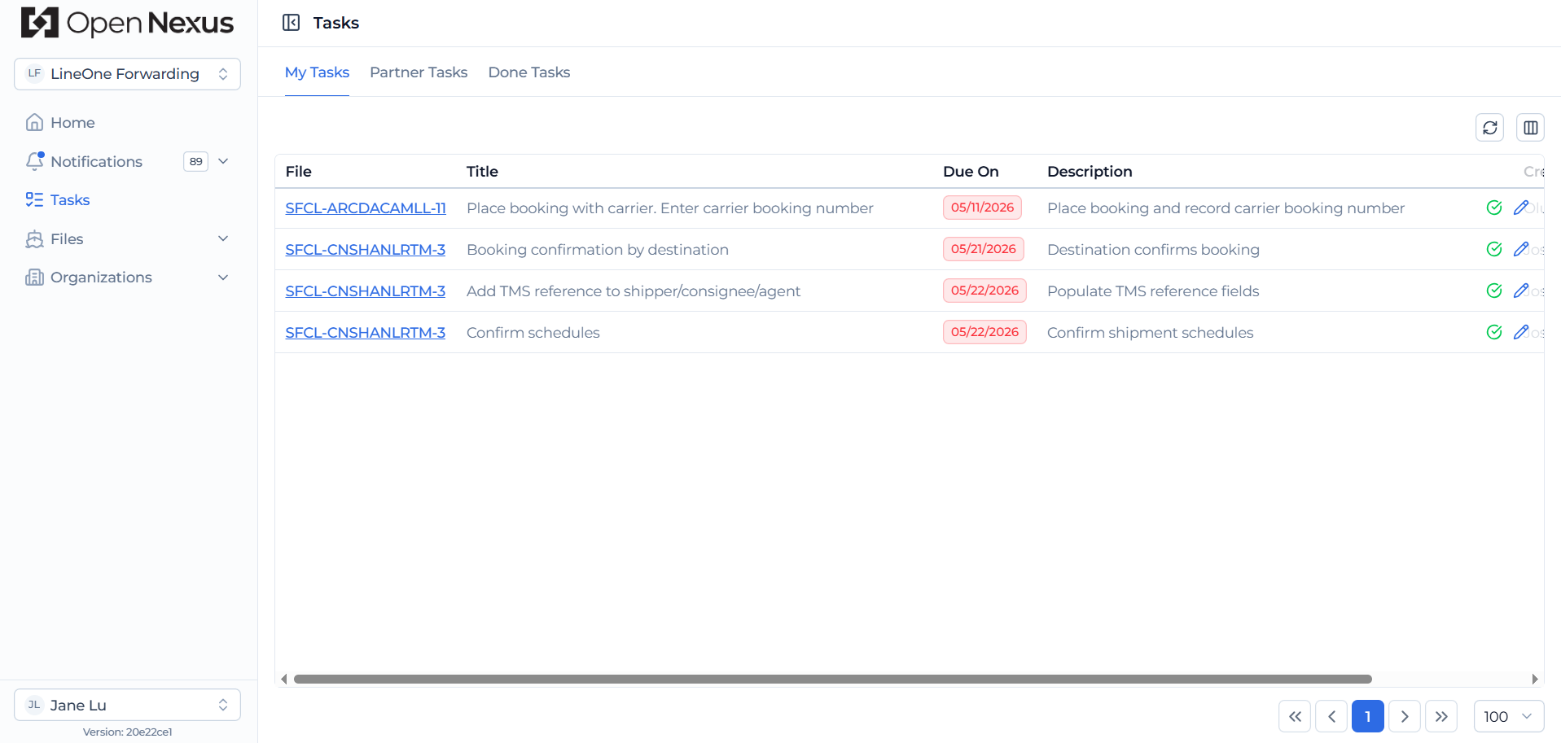Click the 05/21/2026 due date badge
1561x743 pixels.
pos(984,249)
